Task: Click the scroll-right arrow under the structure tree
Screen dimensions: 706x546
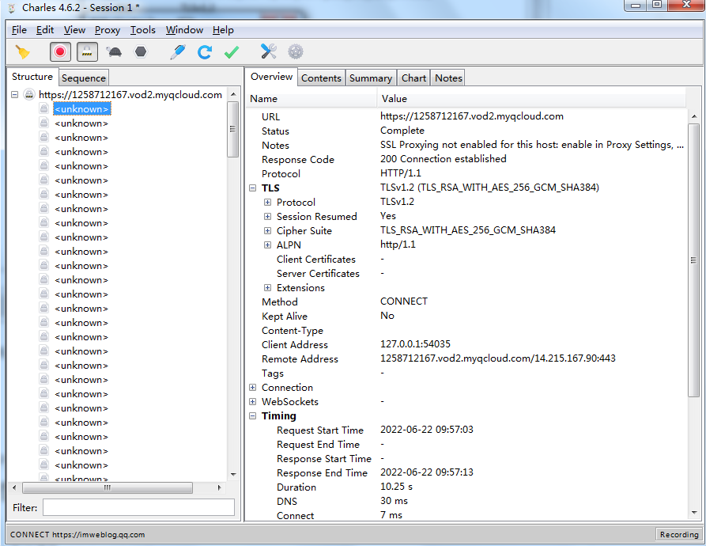Action: 219,487
